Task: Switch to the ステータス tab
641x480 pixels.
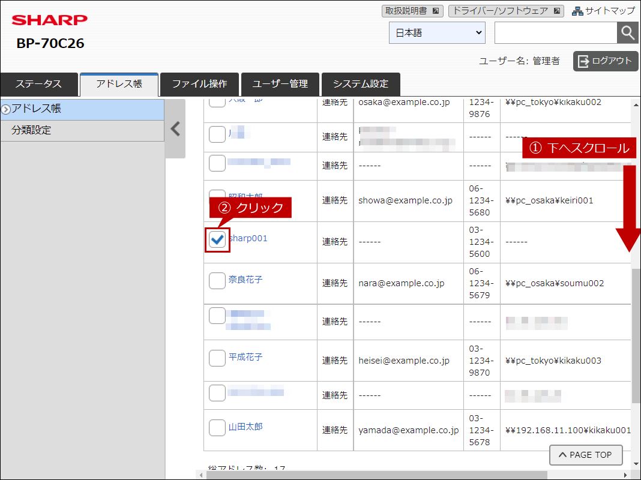Action: (x=39, y=84)
